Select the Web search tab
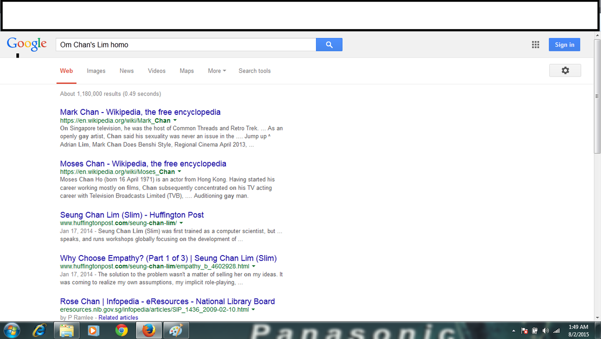601x339 pixels. pos(66,71)
